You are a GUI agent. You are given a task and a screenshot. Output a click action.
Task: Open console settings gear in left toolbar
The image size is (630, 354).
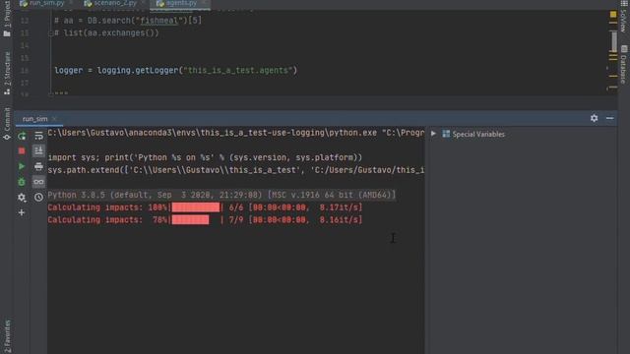22,197
